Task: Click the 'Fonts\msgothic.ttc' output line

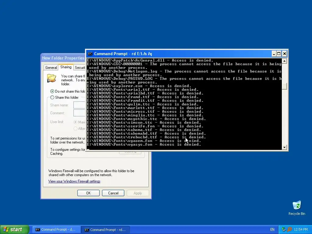Action: click(146, 119)
